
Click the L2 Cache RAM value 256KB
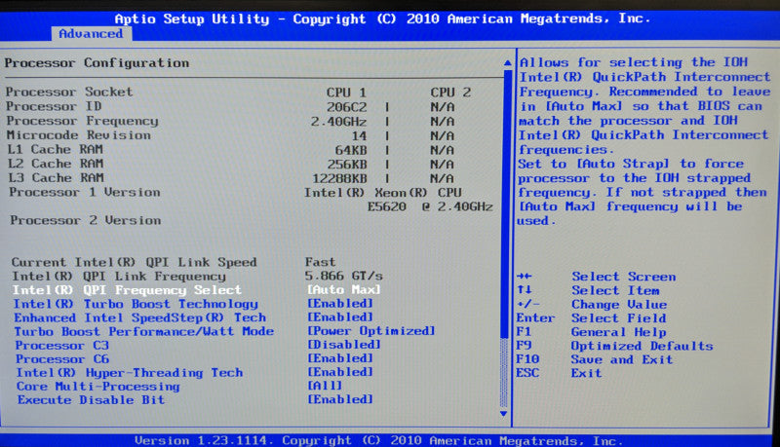pyautogui.click(x=347, y=165)
